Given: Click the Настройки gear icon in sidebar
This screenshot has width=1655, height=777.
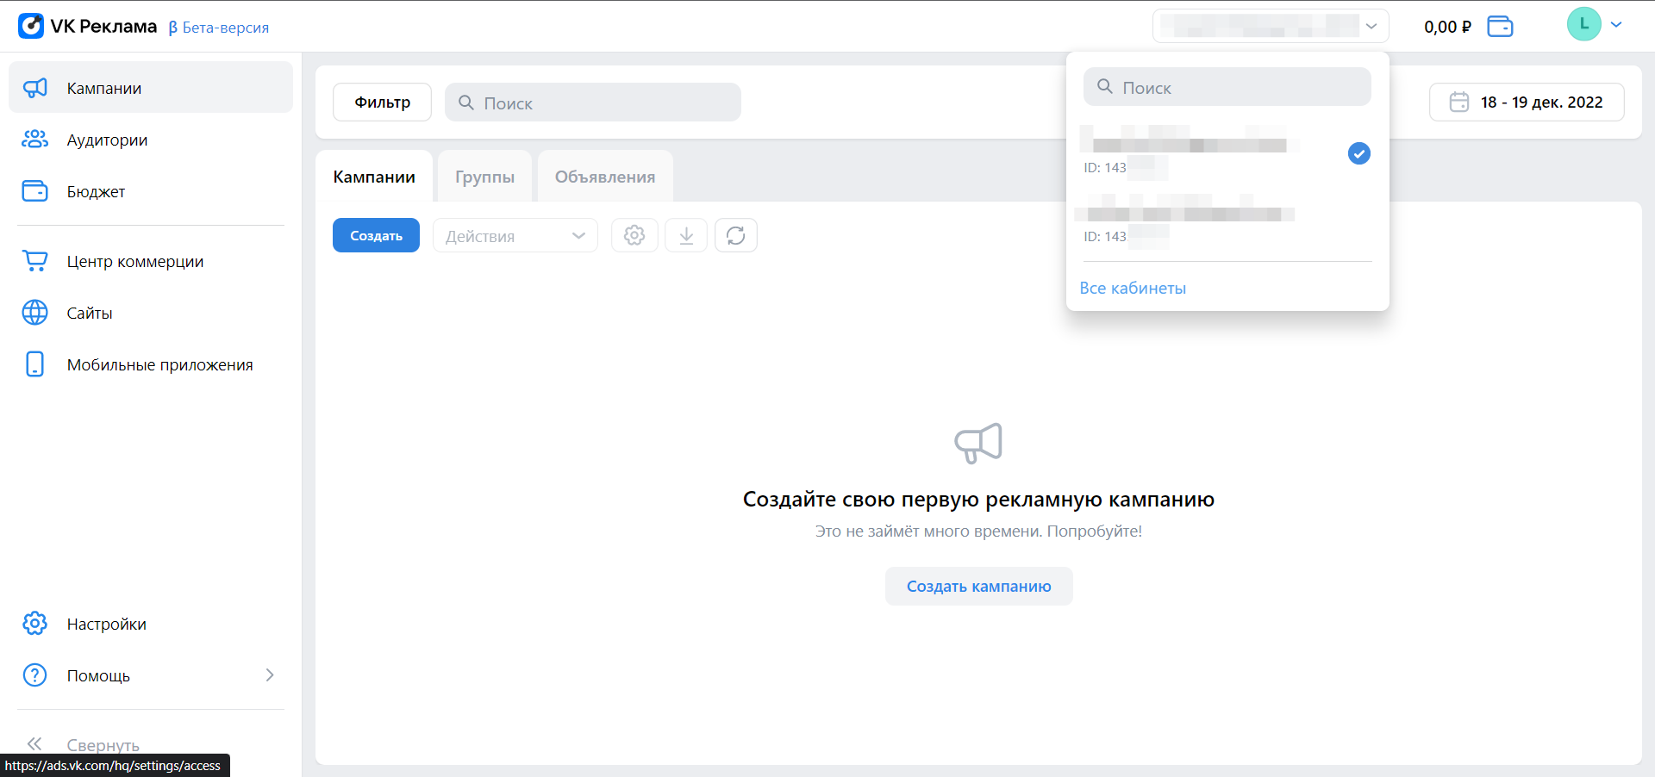Looking at the screenshot, I should [34, 624].
